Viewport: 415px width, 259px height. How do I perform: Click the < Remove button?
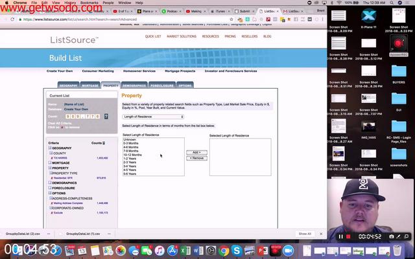pos(196,158)
